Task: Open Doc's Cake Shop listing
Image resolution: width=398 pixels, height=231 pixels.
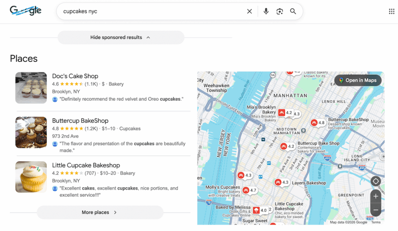Action: click(75, 76)
